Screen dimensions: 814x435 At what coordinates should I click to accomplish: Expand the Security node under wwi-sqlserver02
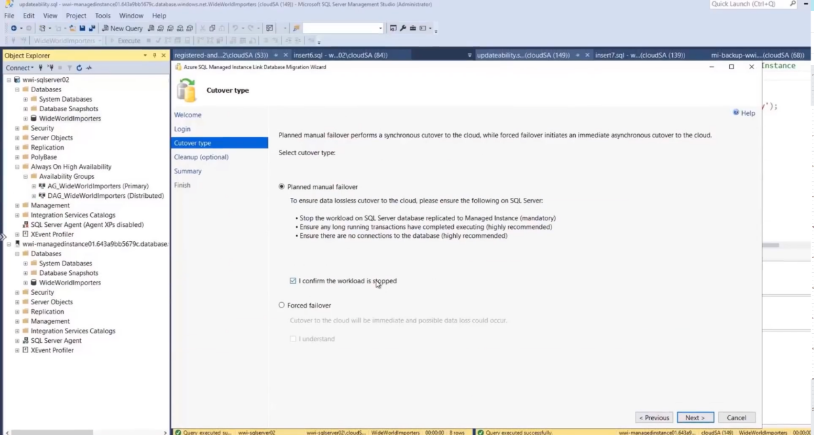coord(17,128)
